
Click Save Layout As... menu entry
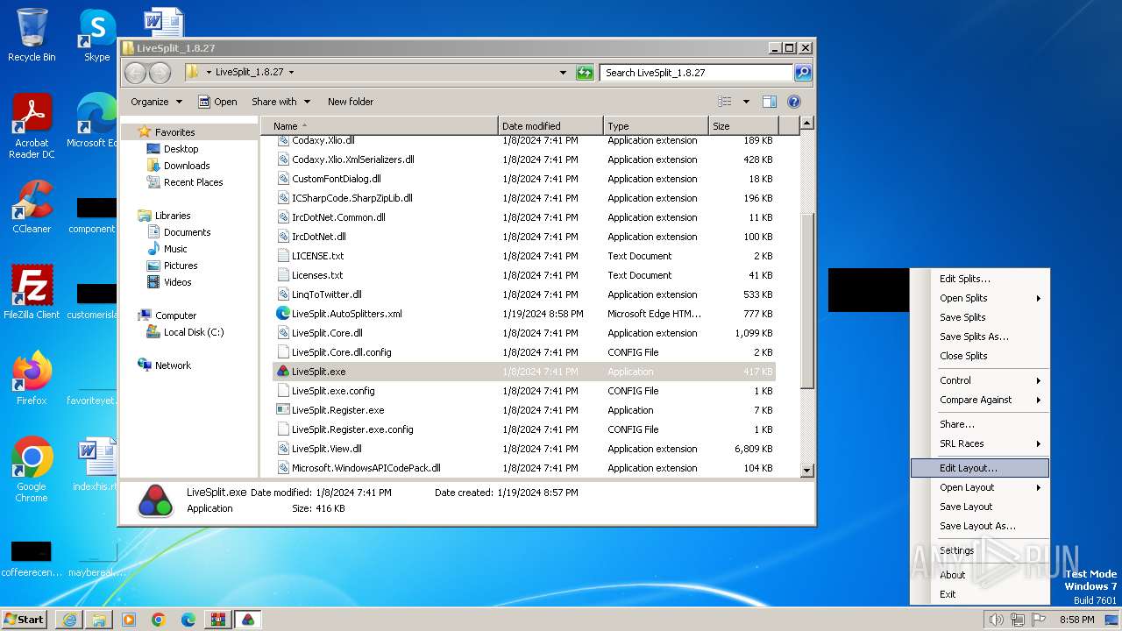[x=980, y=526]
